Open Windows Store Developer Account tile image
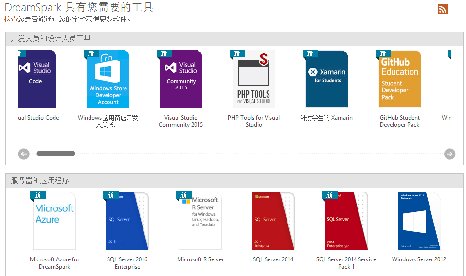 click(x=108, y=79)
